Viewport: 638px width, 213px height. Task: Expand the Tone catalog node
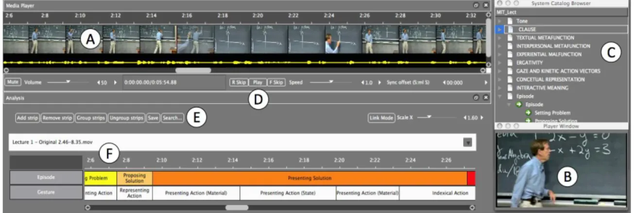pyautogui.click(x=500, y=21)
